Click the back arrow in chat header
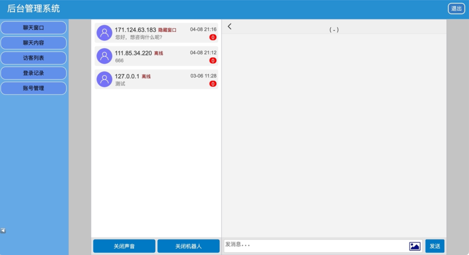 pos(229,26)
